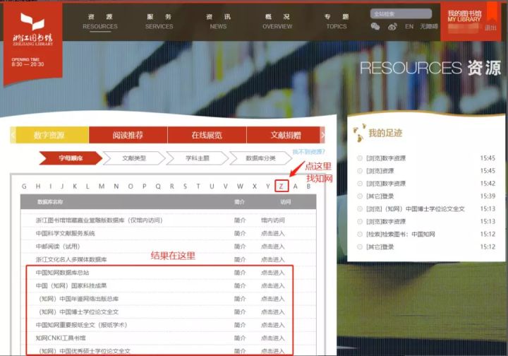508x356 pixels.
Task: Open 简介 for 中国科学文献服务系统
Action: tap(240, 233)
